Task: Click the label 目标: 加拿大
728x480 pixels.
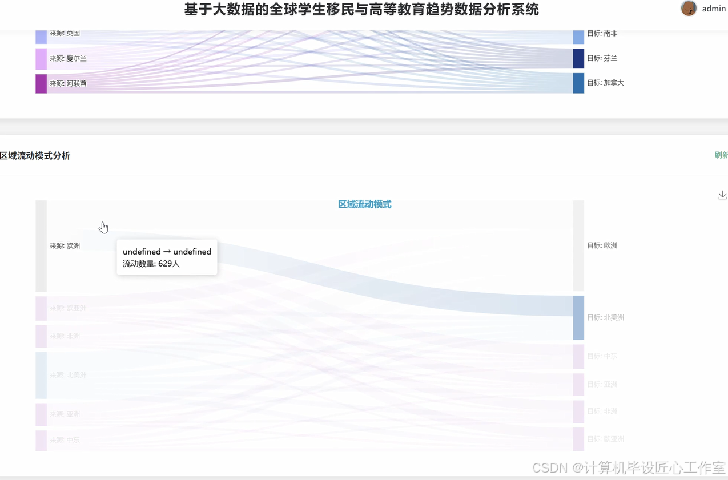Action: tap(605, 83)
